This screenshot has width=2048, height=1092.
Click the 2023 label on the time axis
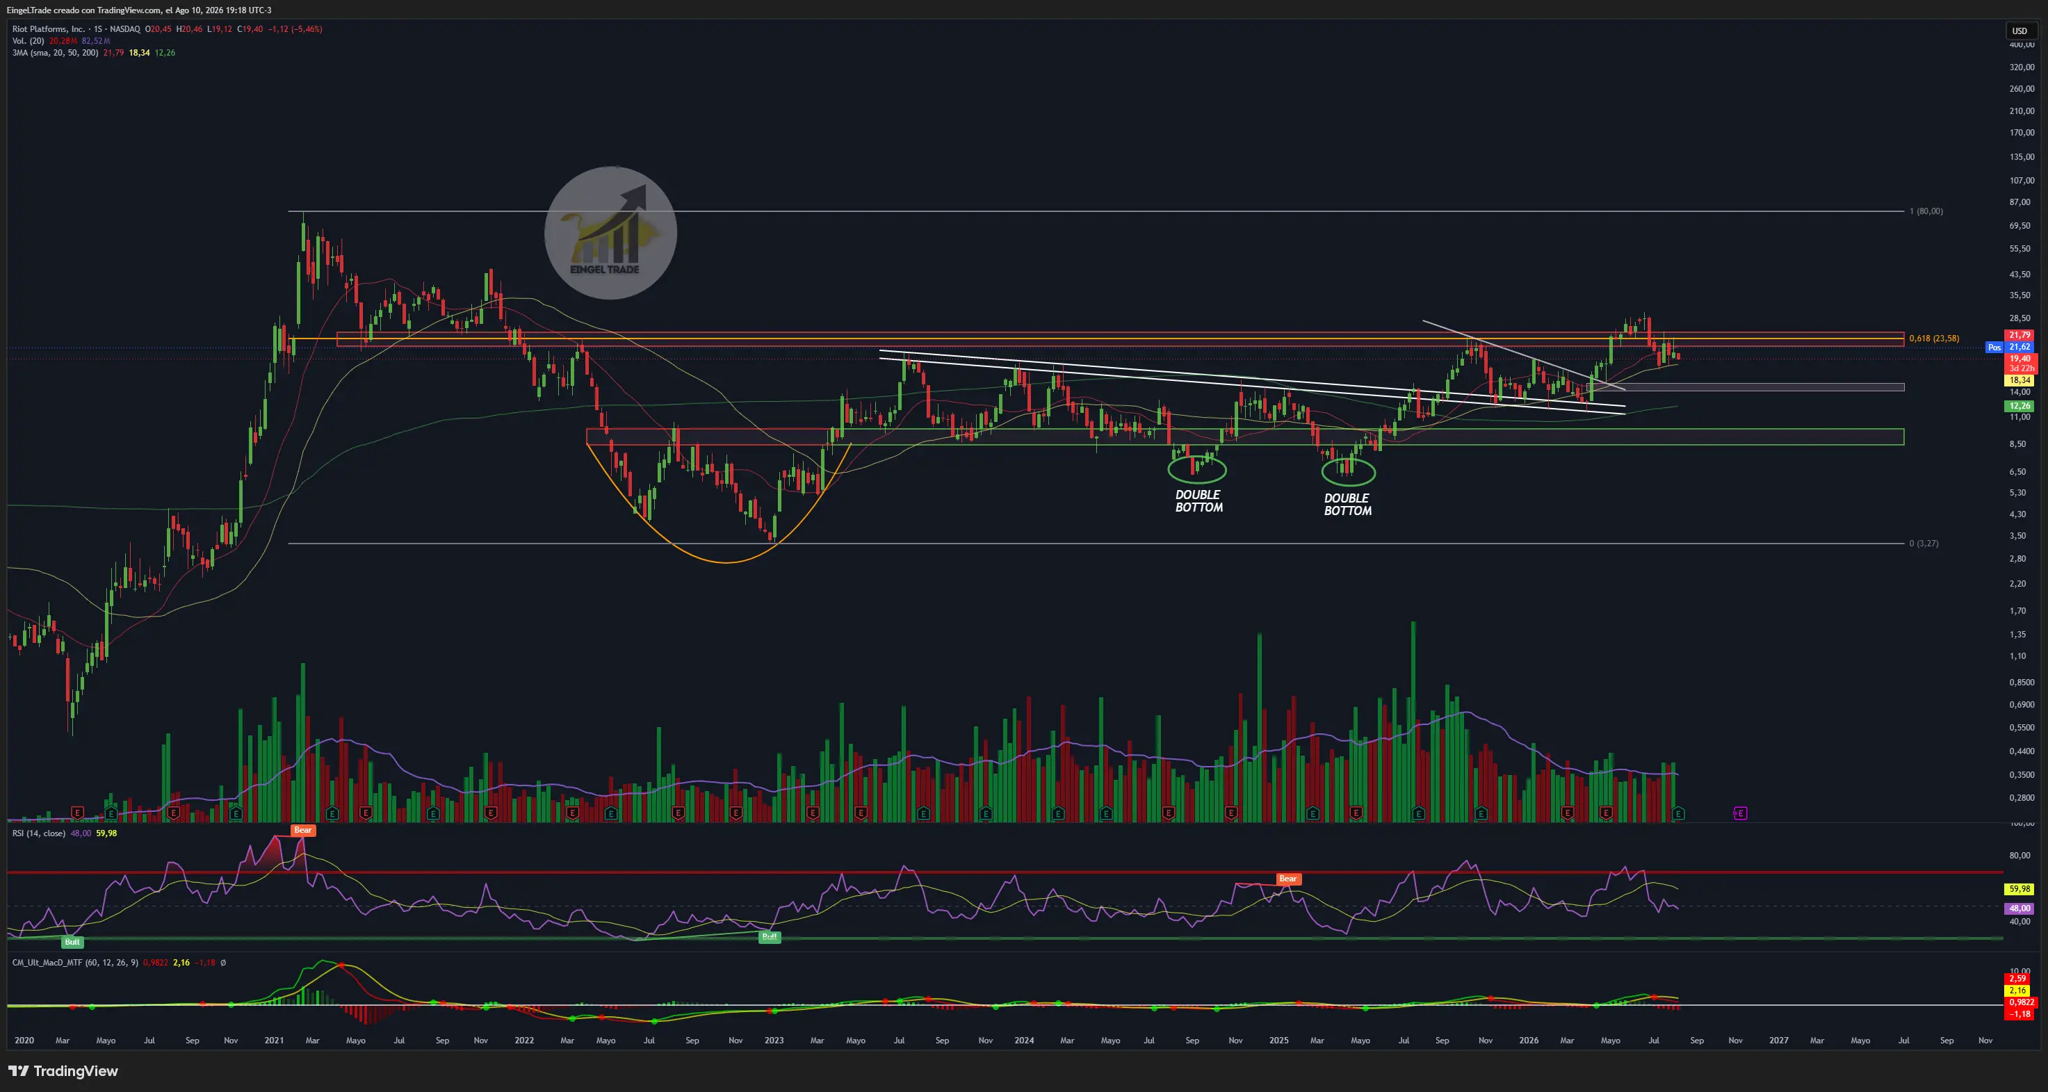(x=774, y=1041)
